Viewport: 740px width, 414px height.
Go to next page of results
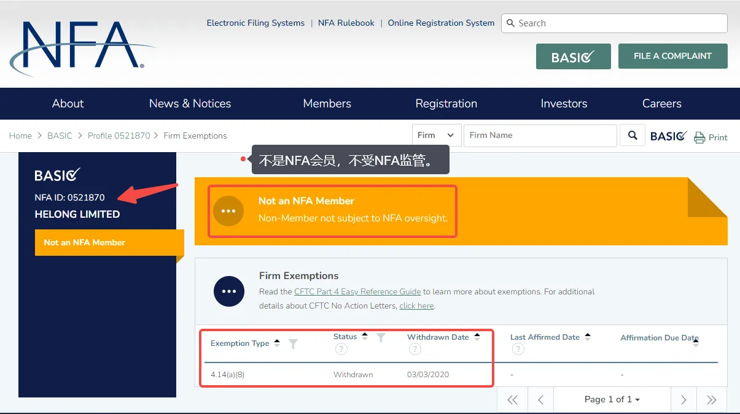click(x=684, y=400)
